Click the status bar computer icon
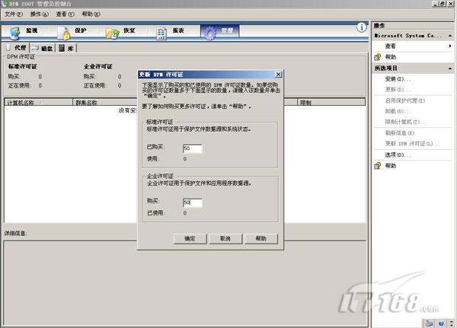The image size is (457, 328). pyautogui.click(x=430, y=323)
